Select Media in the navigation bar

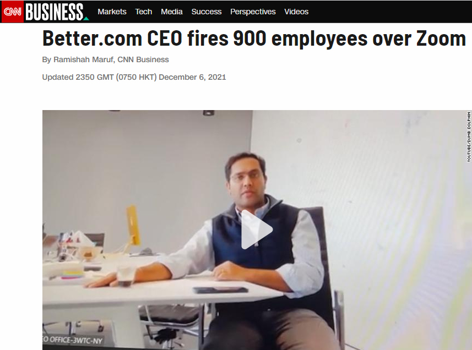(172, 12)
